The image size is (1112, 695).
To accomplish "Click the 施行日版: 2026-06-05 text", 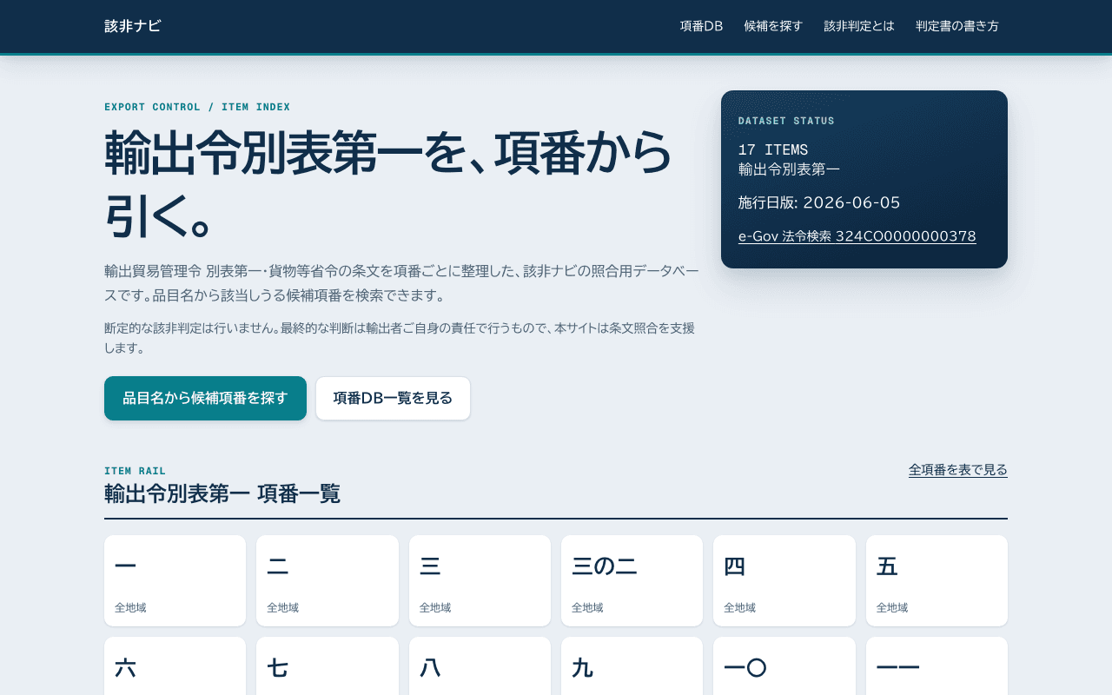I will [819, 202].
